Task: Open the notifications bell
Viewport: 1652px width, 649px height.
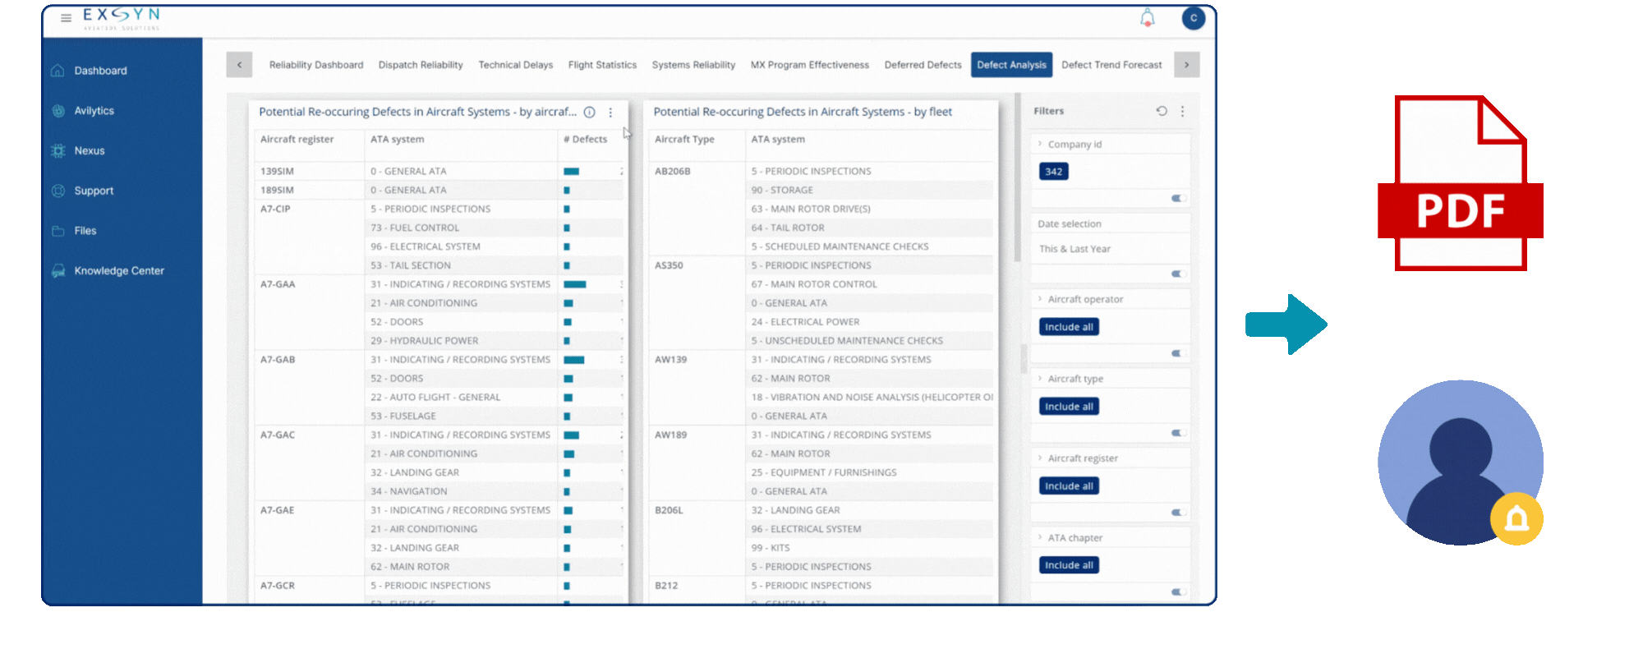Action: [1147, 18]
